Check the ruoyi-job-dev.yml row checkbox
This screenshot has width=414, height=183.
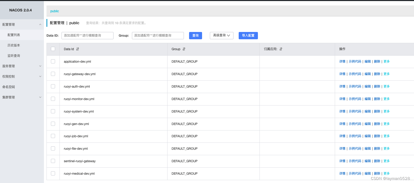pos(53,136)
